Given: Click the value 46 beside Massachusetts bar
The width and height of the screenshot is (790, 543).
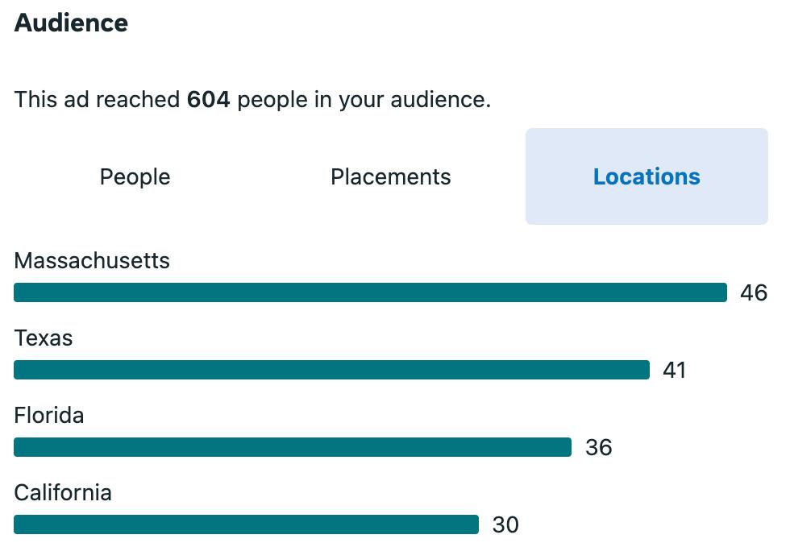Looking at the screenshot, I should pos(754,292).
